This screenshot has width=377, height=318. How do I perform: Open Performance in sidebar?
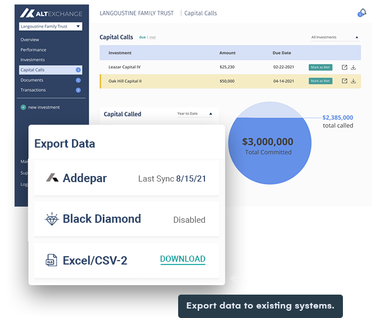[x=33, y=50]
